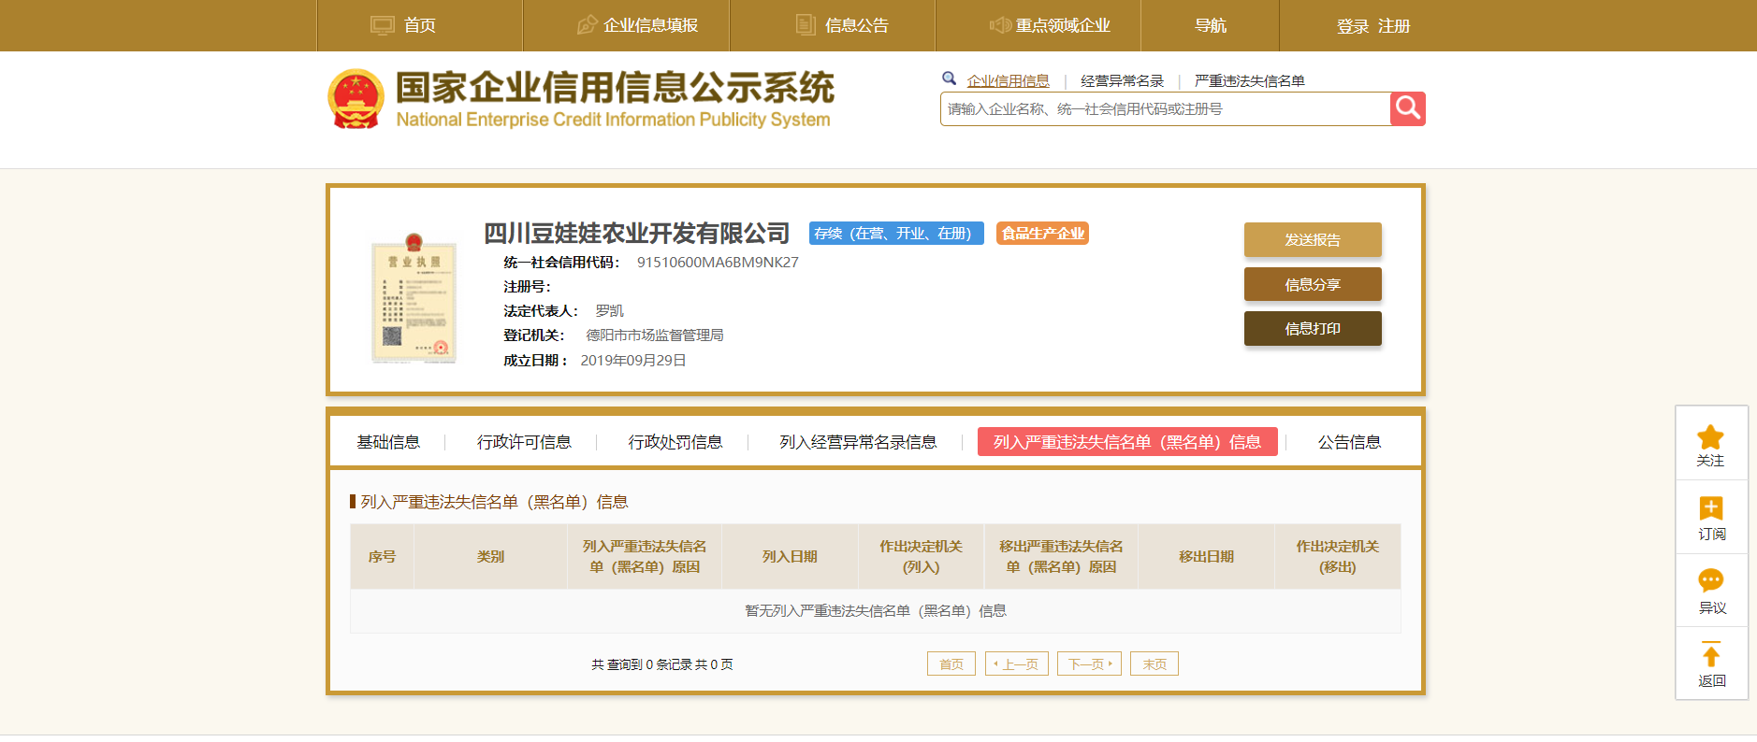Screen dimensions: 1757x742
Task: Click the 异议 speech bubble icon
Action: [x=1711, y=580]
